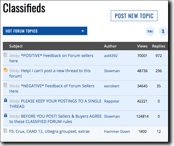The image size is (174, 146).
Task: Open FS: Crux, CAAD 12 listing
Action: (x=49, y=131)
